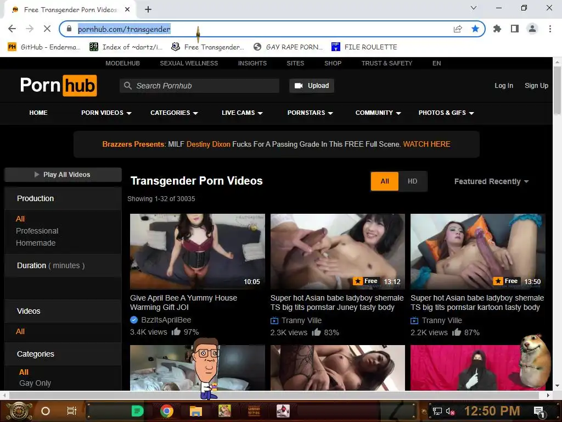Open the Extensions puzzle icon

click(497, 29)
